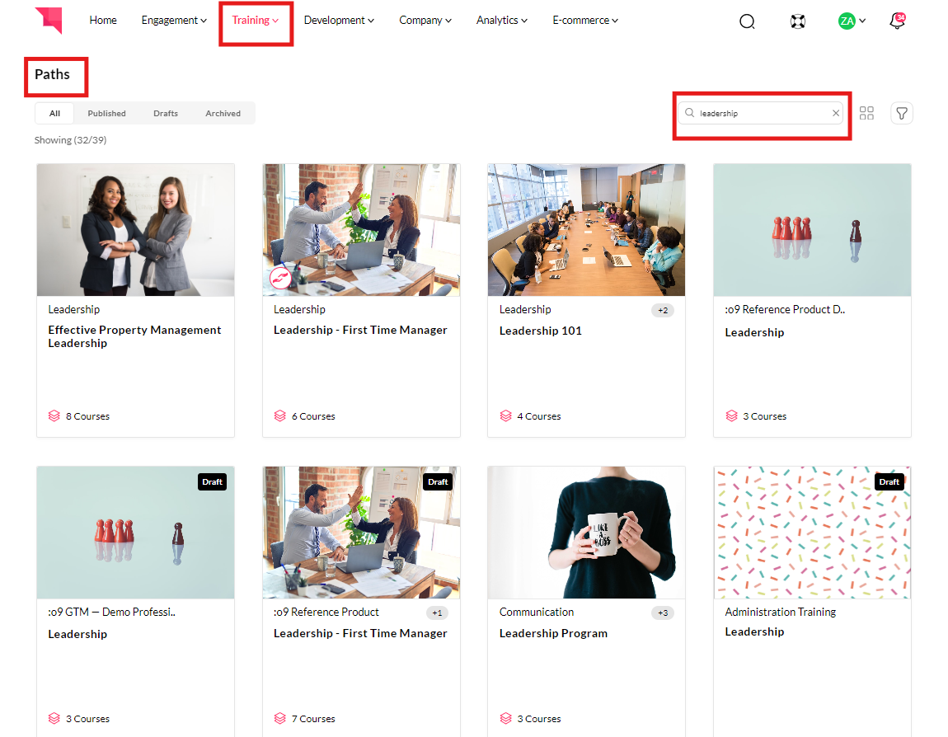Click the pink app logo icon
The width and height of the screenshot is (948, 737).
49,20
